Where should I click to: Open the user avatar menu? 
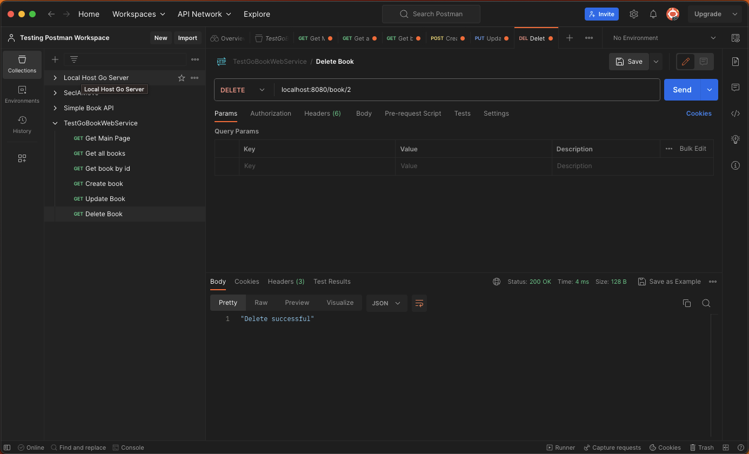pyautogui.click(x=673, y=14)
